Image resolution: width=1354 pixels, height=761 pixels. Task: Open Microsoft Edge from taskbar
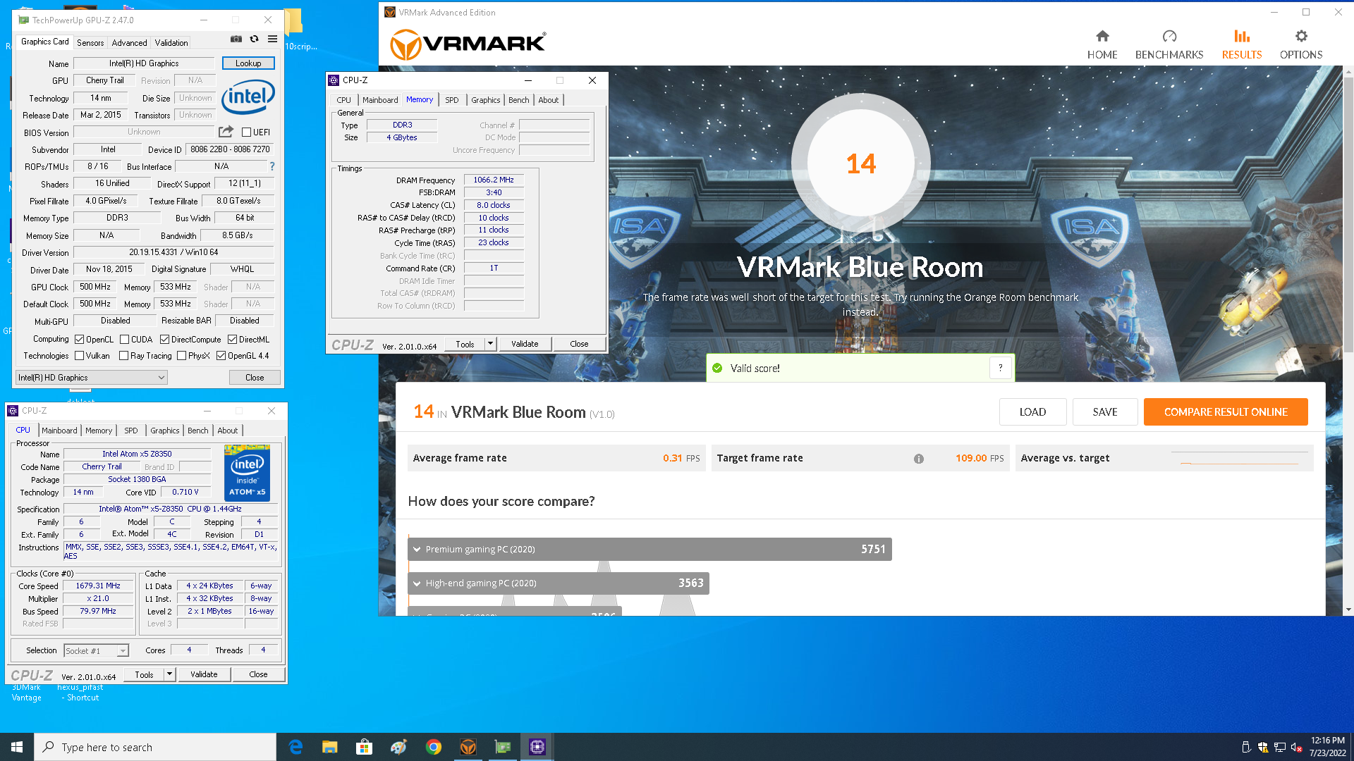pos(295,747)
